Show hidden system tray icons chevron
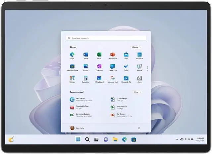This screenshot has width=212, height=154. (177, 139)
